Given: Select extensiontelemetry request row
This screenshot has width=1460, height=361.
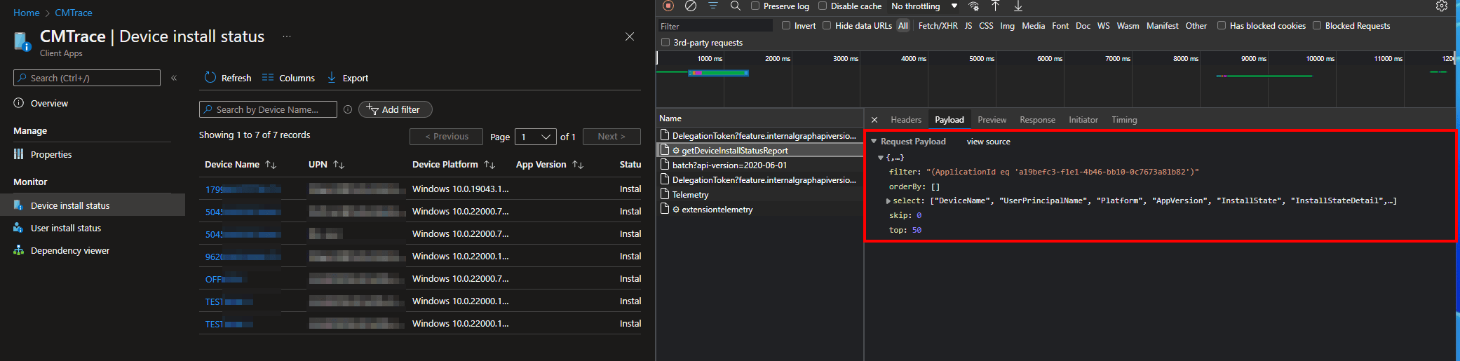Looking at the screenshot, I should 759,209.
